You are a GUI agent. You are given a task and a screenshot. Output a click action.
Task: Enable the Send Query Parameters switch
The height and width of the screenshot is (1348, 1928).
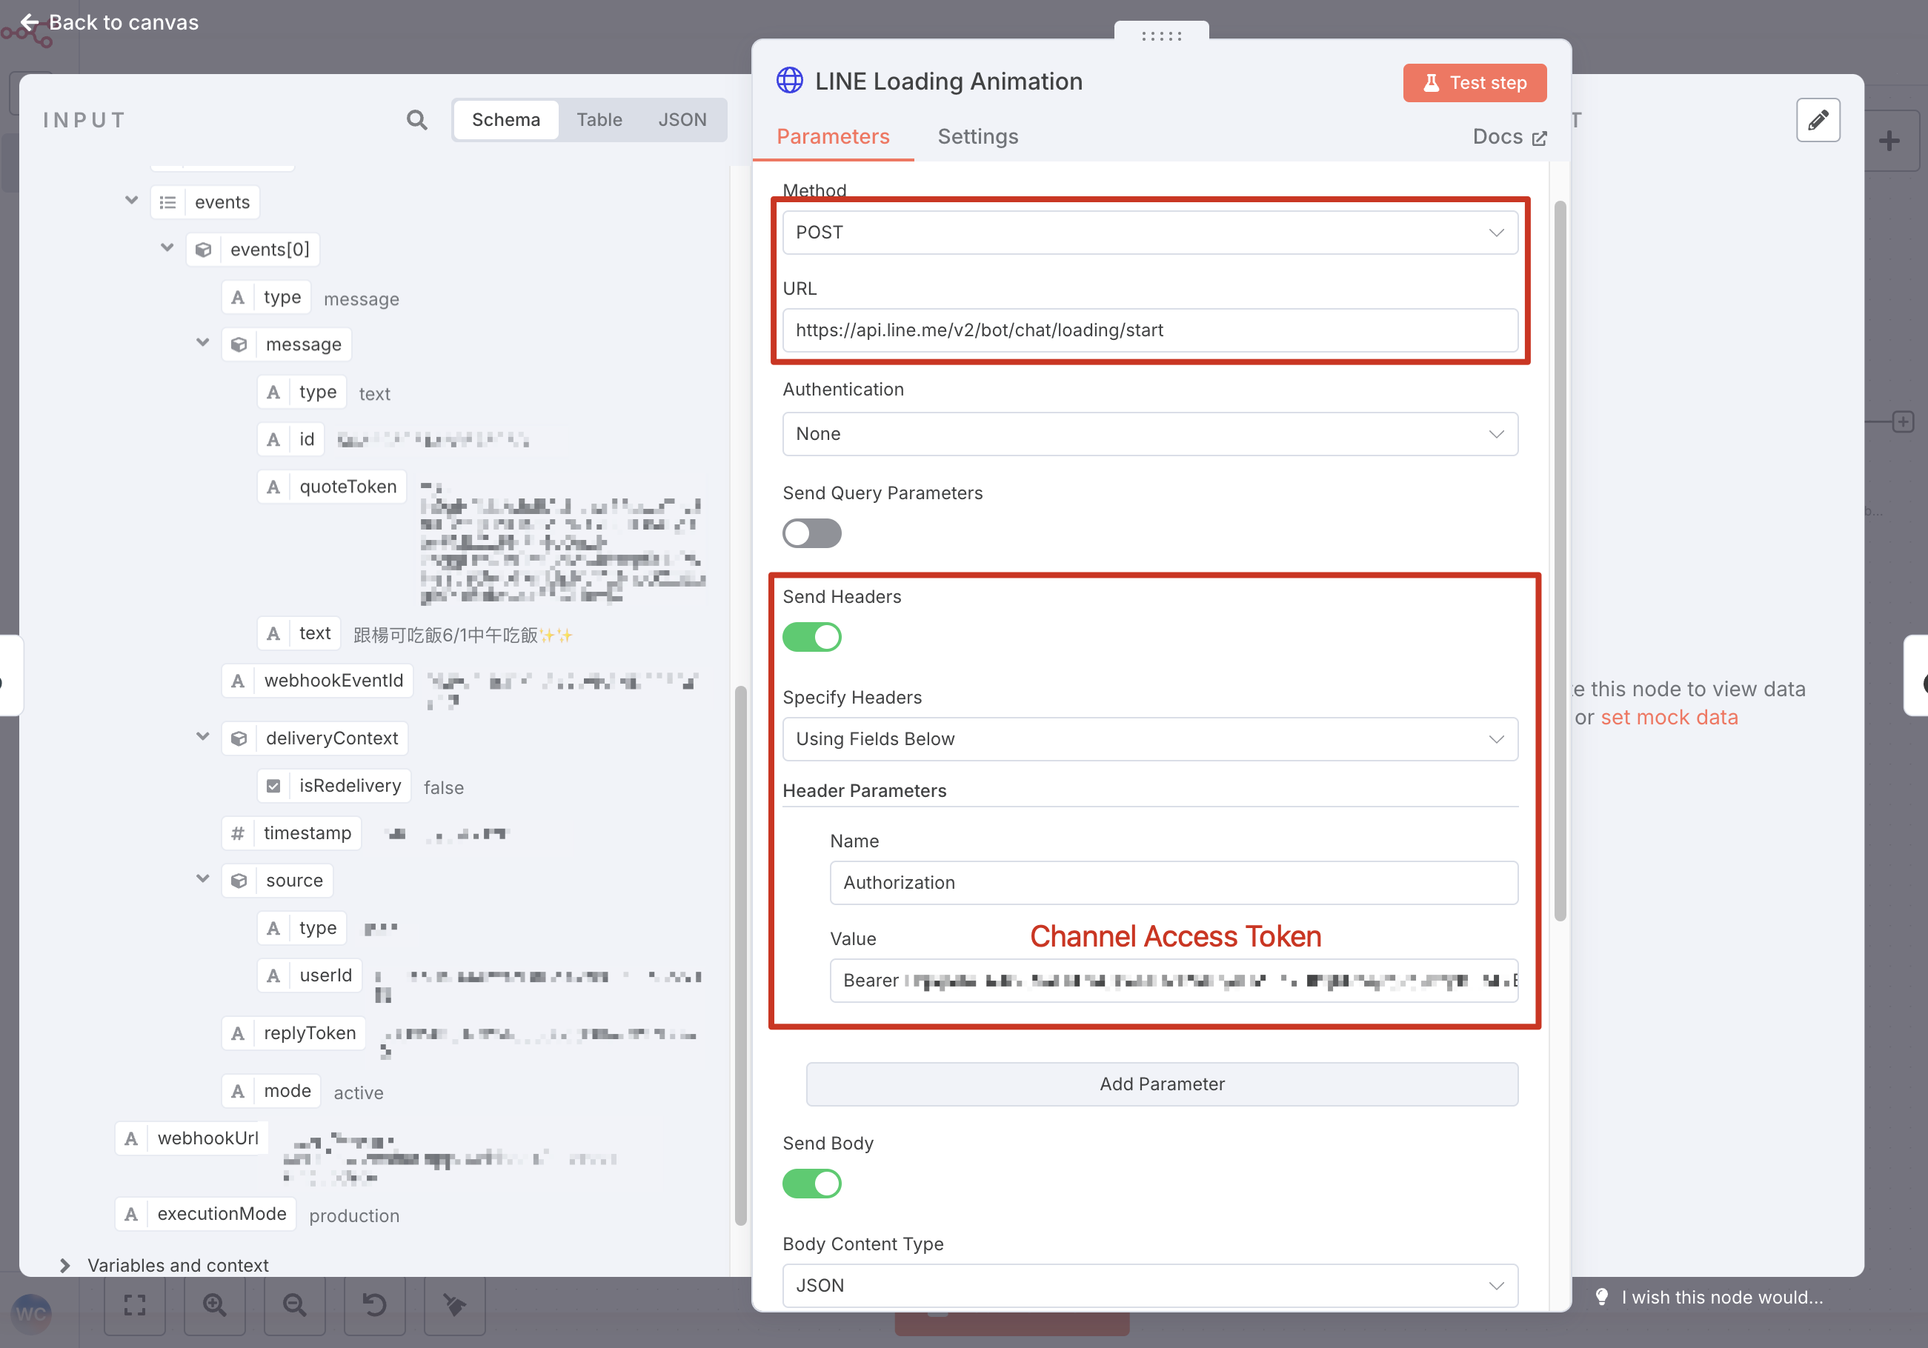812,533
